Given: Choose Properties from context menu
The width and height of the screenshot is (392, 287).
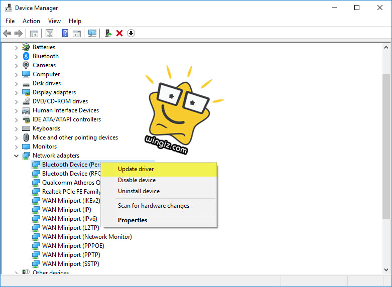Looking at the screenshot, I should 159,220.
